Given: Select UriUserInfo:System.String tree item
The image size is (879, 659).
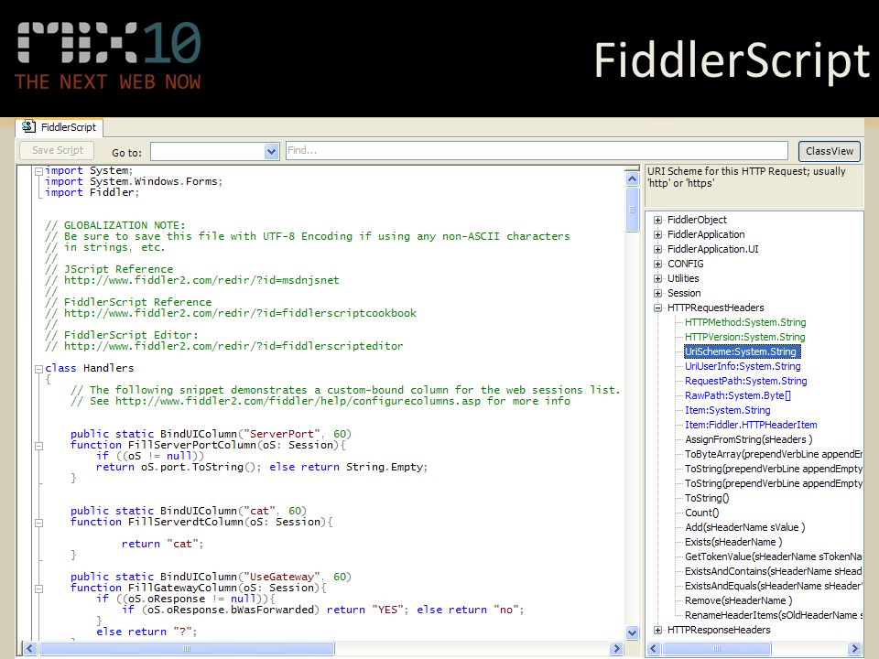Looking at the screenshot, I should (743, 366).
